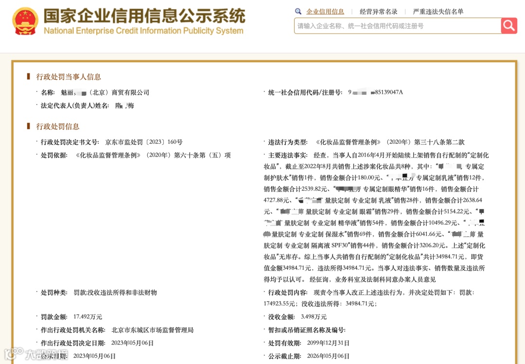The height and width of the screenshot is (364, 525).
Task: Click the small magnifier icon beside 企业信用信息
Action: 298,11
